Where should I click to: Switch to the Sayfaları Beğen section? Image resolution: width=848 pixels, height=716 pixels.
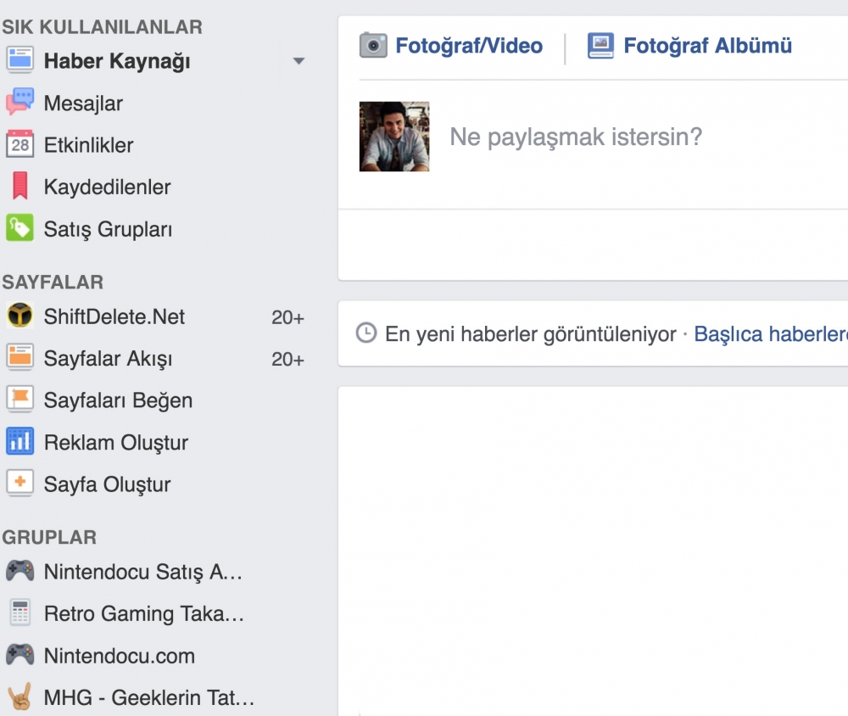click(x=118, y=400)
